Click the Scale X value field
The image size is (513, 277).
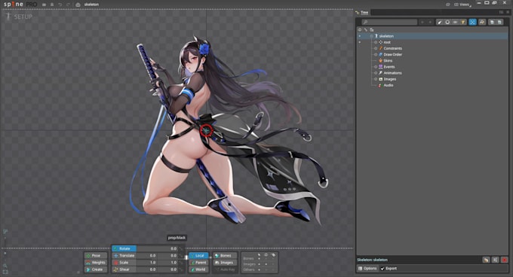[147, 262]
